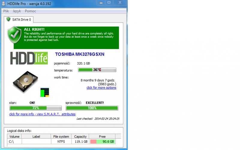The width and height of the screenshot is (240, 150).
Task: Click the HDDlife logo image
Action: (x=29, y=58)
